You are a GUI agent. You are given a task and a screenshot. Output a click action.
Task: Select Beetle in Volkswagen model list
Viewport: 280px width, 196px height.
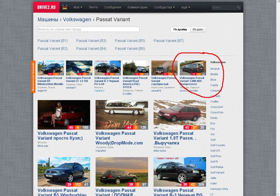click(x=214, y=74)
